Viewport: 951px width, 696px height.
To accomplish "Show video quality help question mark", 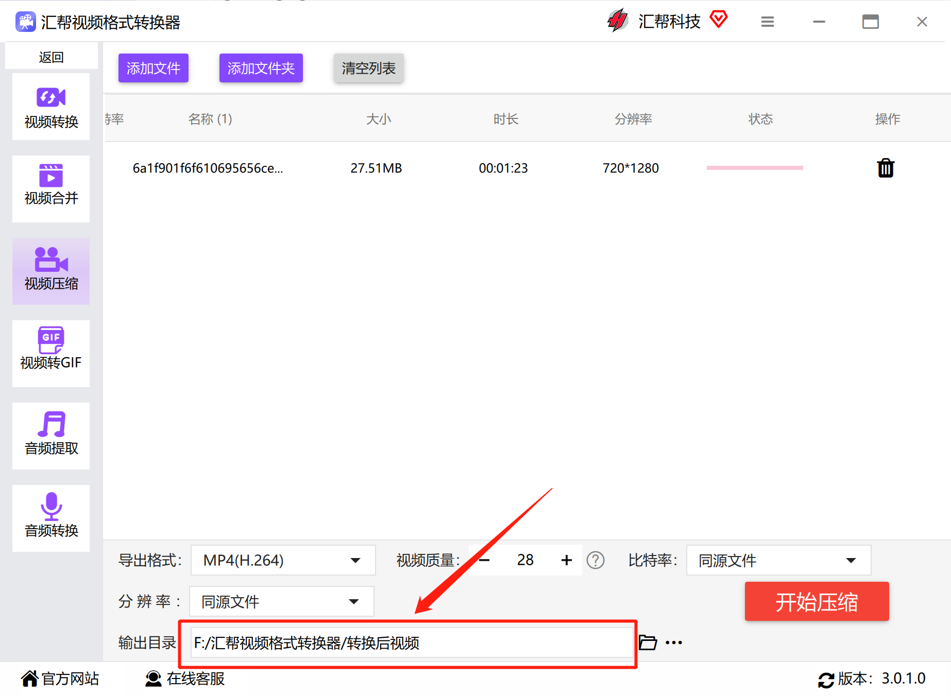I will click(596, 560).
